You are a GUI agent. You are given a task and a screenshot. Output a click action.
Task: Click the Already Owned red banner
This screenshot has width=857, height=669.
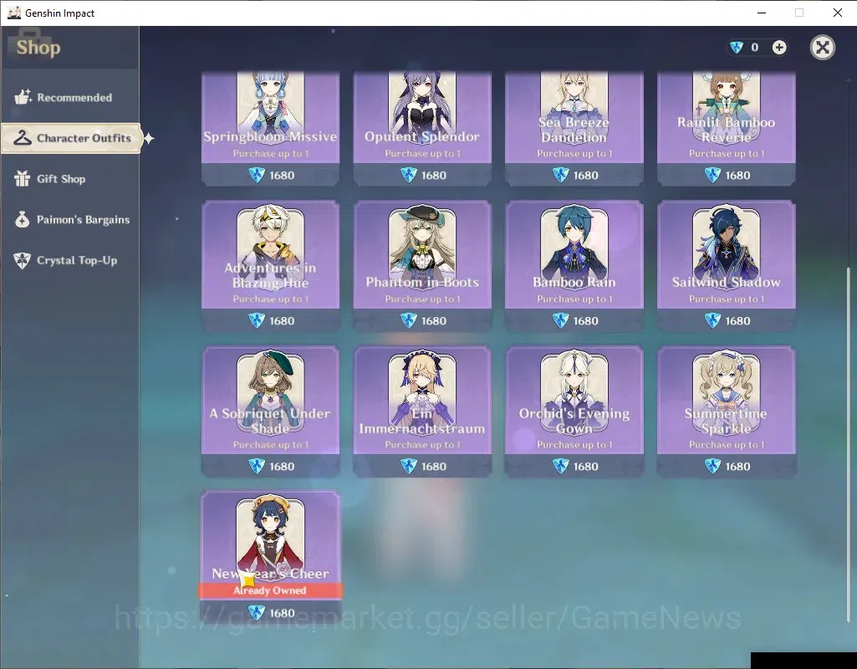tap(271, 590)
